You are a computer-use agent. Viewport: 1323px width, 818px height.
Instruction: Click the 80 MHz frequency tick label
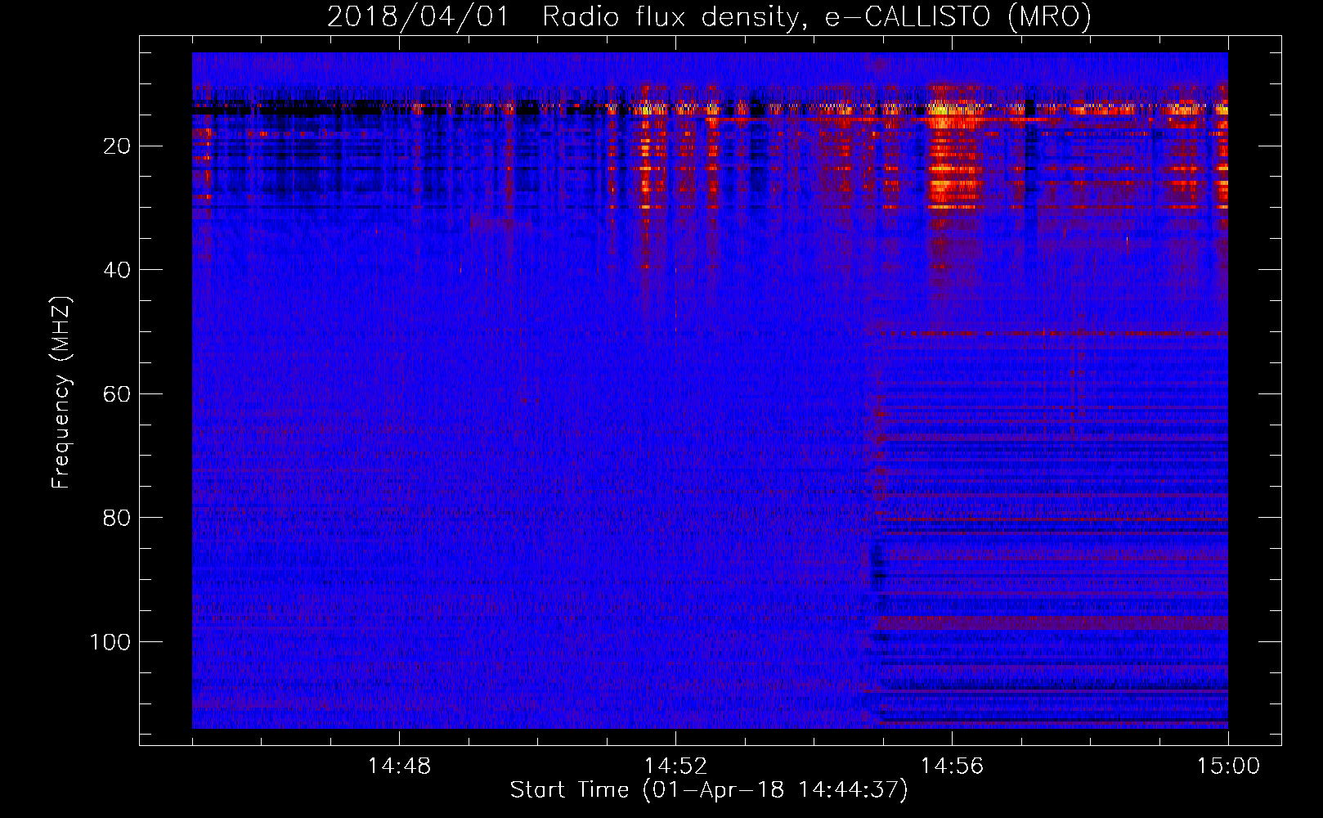118,518
